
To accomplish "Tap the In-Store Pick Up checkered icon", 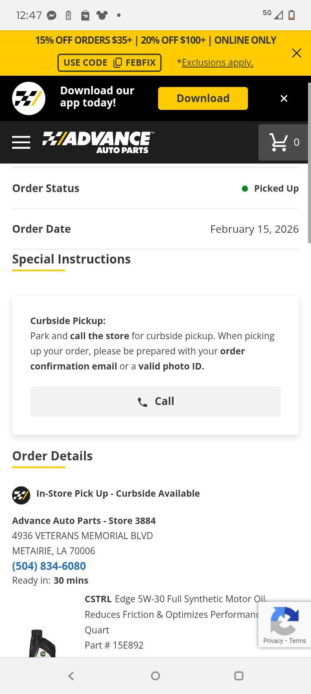I will [21, 495].
